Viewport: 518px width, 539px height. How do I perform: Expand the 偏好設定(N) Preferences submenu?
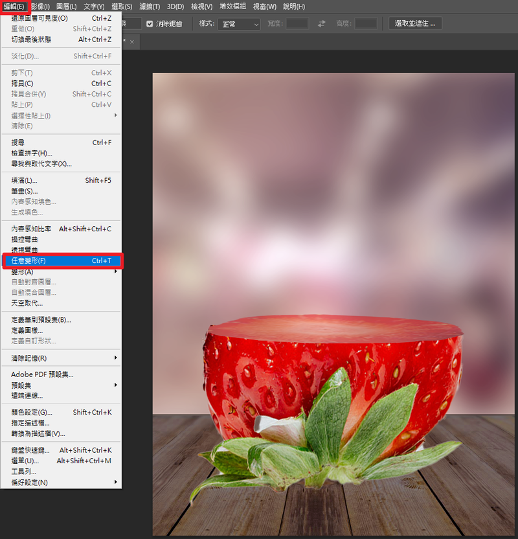point(61,482)
